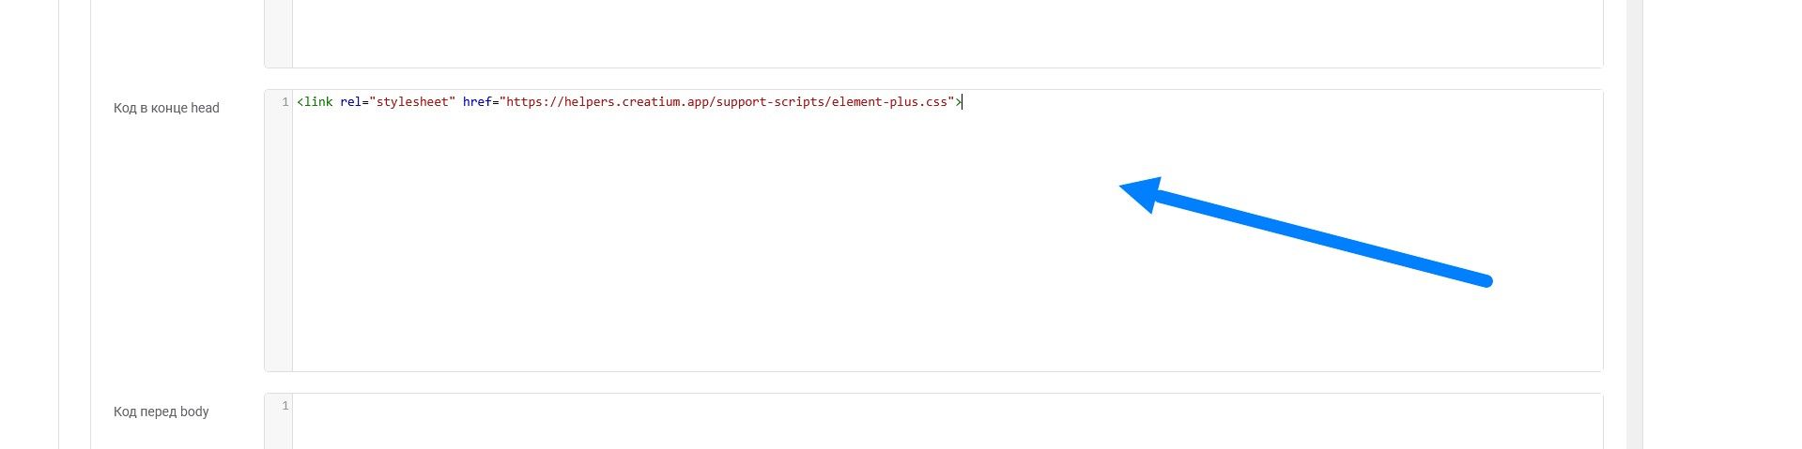
Task: Place cursor after the closing ">" bracket
Action: (x=962, y=102)
